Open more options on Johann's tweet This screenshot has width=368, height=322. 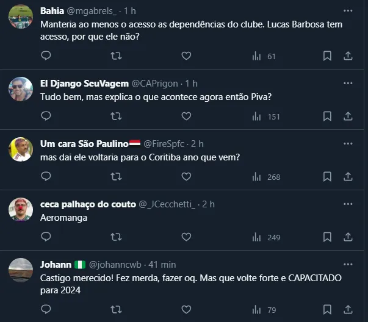click(x=348, y=265)
